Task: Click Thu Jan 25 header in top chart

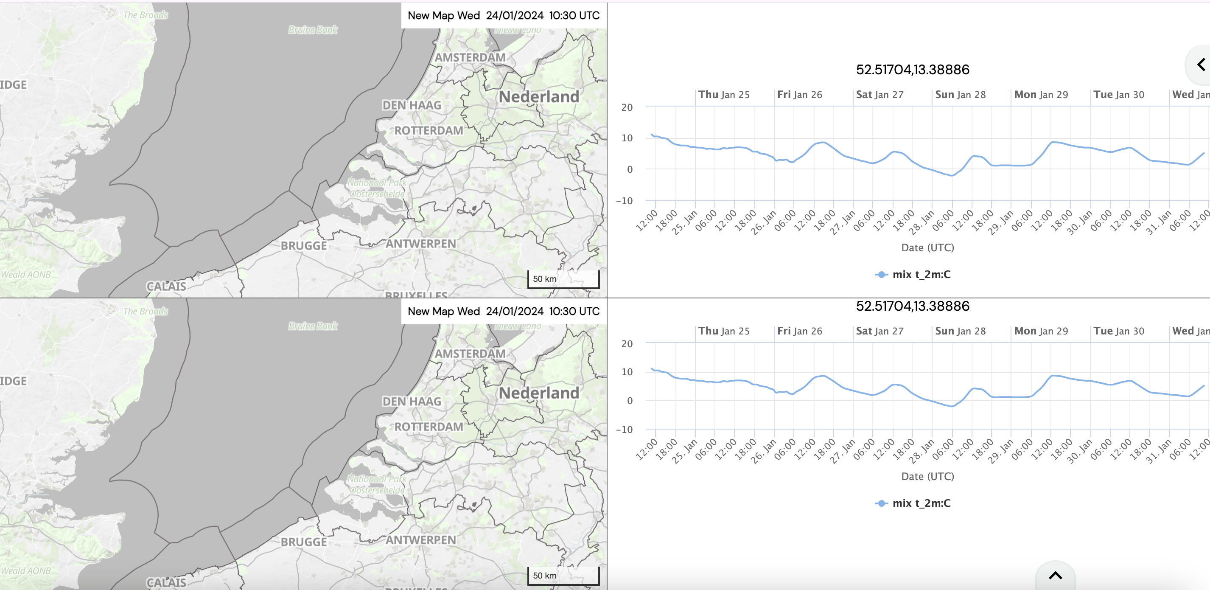Action: point(724,95)
